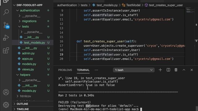The image size is (198, 111).
Task: Close the terminal panel
Action: 192,70
